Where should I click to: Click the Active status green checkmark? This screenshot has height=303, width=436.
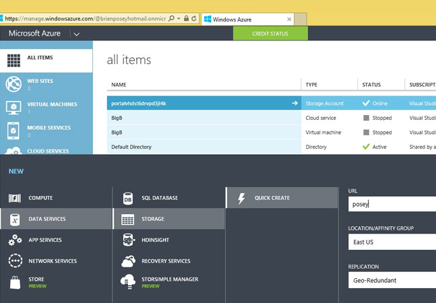(366, 147)
